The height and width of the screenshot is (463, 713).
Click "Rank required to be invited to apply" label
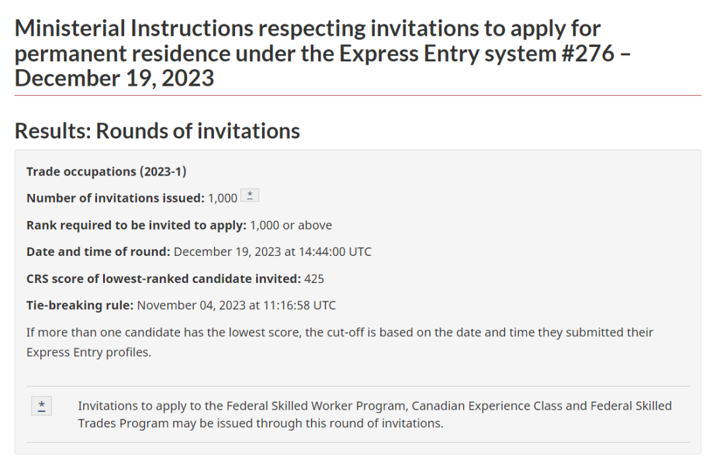[x=137, y=226]
